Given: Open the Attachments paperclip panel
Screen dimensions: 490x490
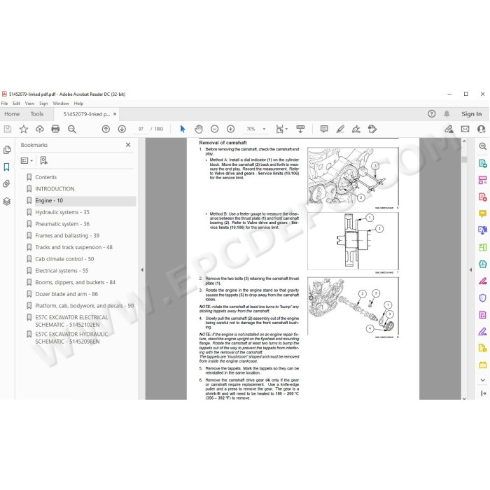Looking at the screenshot, I should [x=6, y=183].
